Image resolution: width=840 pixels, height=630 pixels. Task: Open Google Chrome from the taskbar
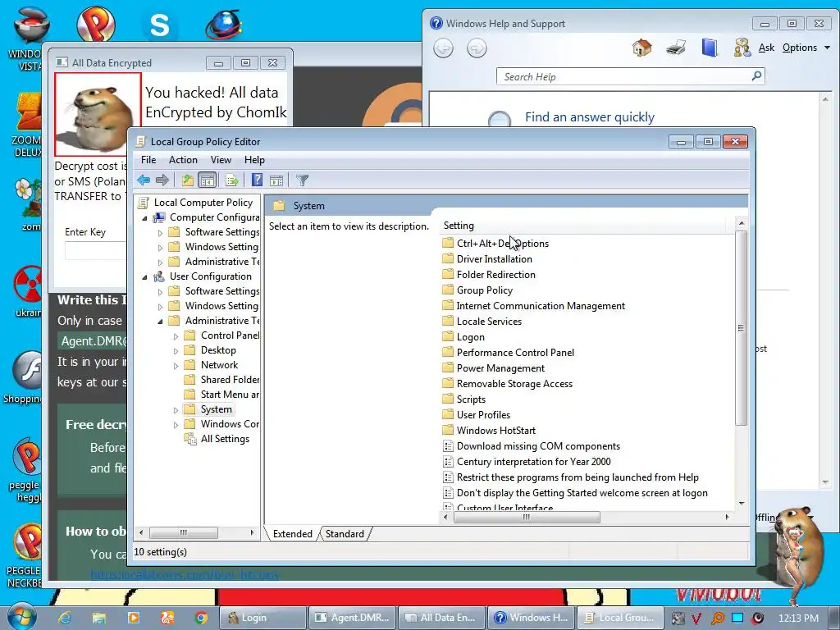pos(202,618)
